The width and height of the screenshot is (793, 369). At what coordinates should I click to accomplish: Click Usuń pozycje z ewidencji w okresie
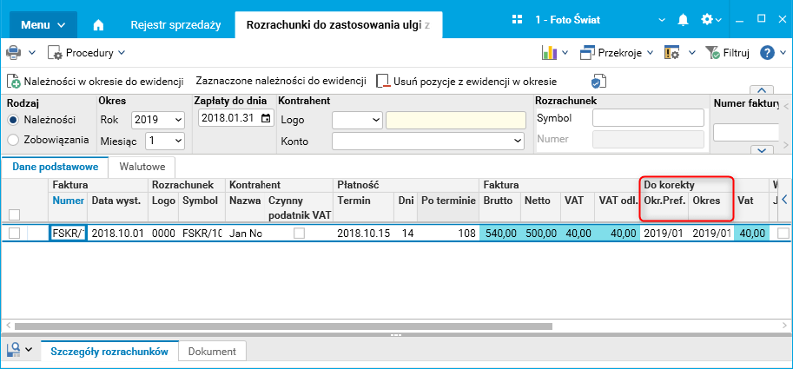point(466,82)
